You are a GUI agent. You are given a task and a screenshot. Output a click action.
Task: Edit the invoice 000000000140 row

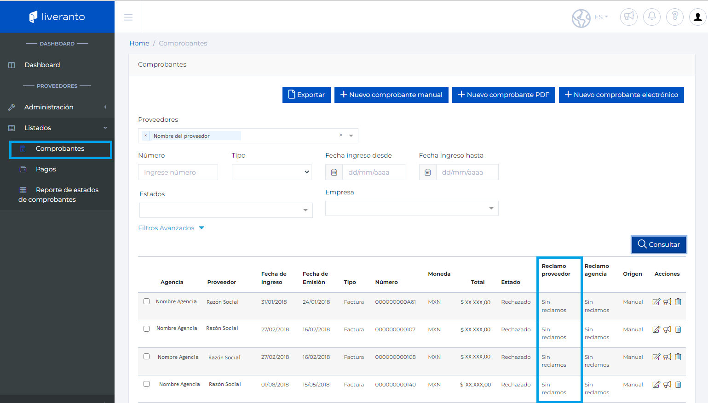(656, 385)
